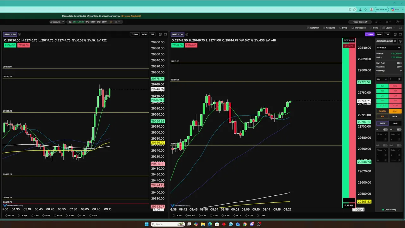Screen dimensions: 405x228
Task: Click the Windows taskbar search box
Action: tap(168, 224)
